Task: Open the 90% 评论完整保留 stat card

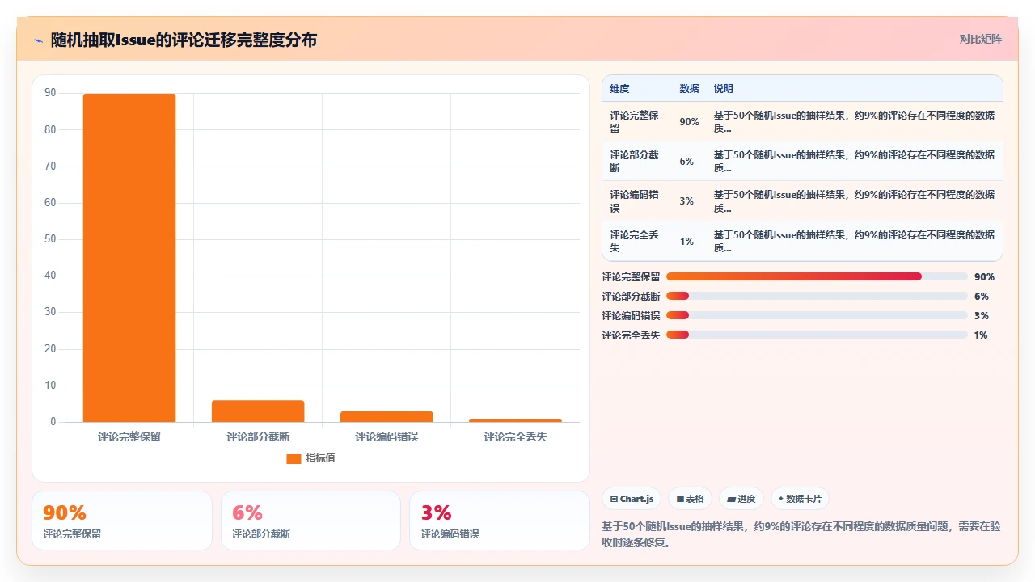Action: [122, 521]
